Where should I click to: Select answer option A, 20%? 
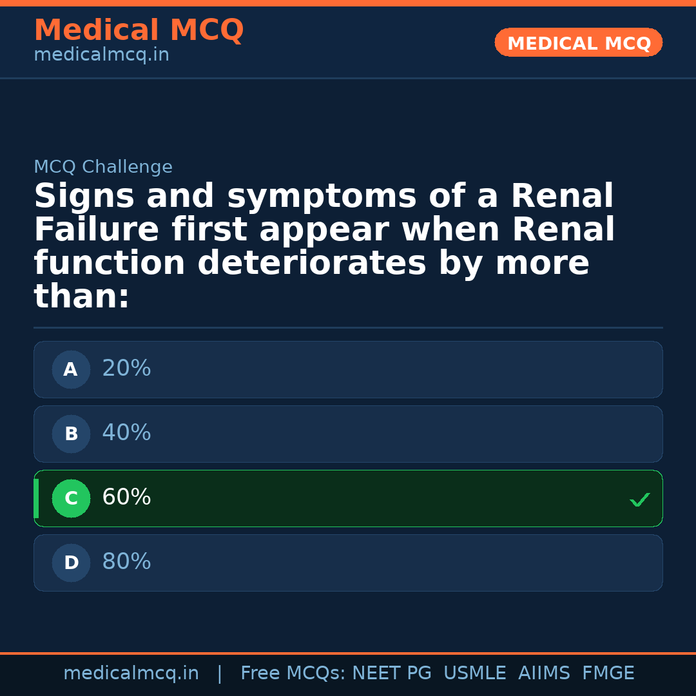[x=348, y=369]
